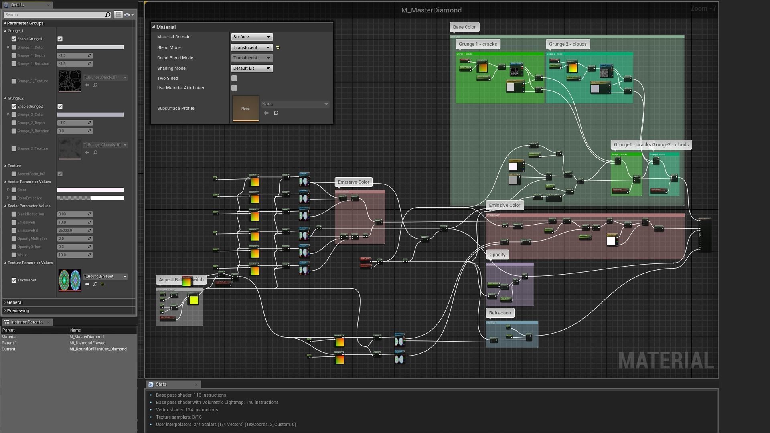Reset TextureSet to default with yellow arrow
770x433 pixels.
[102, 284]
